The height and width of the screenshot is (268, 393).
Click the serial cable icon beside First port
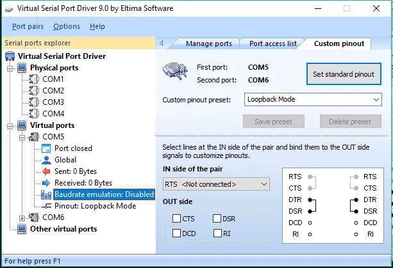click(176, 71)
